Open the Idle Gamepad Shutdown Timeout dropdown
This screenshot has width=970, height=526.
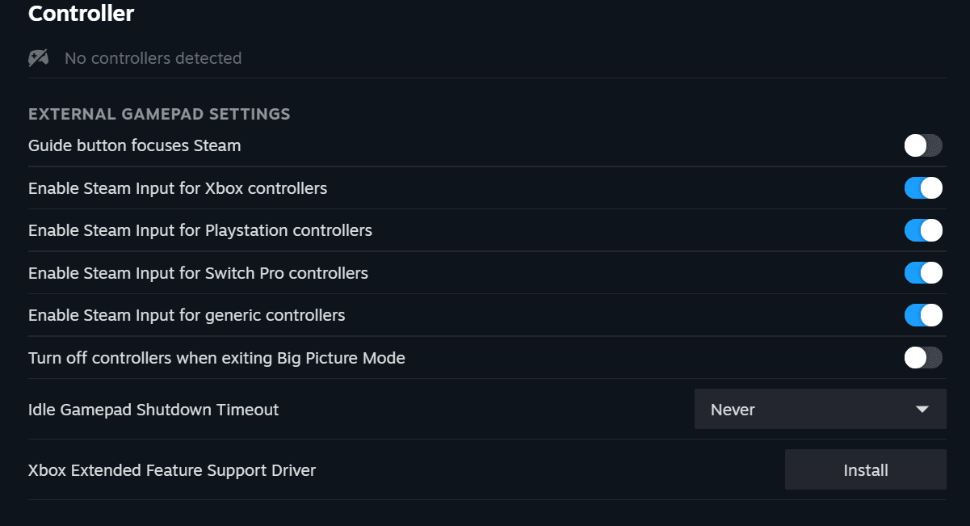tap(820, 410)
